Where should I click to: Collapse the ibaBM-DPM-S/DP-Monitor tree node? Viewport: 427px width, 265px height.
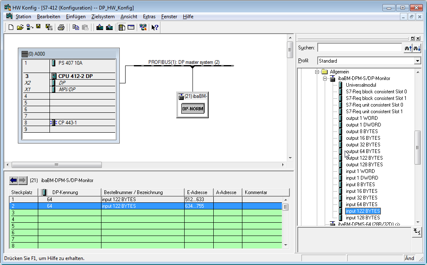[325, 78]
